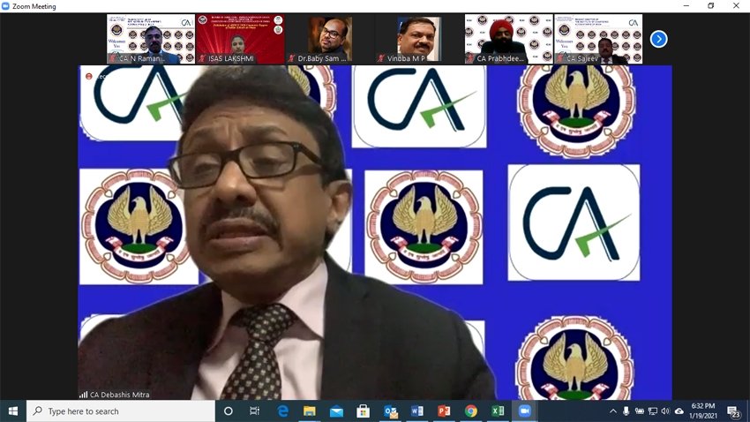Open the notification center with 23 alerts
Image resolution: width=750 pixels, height=422 pixels.
[733, 411]
